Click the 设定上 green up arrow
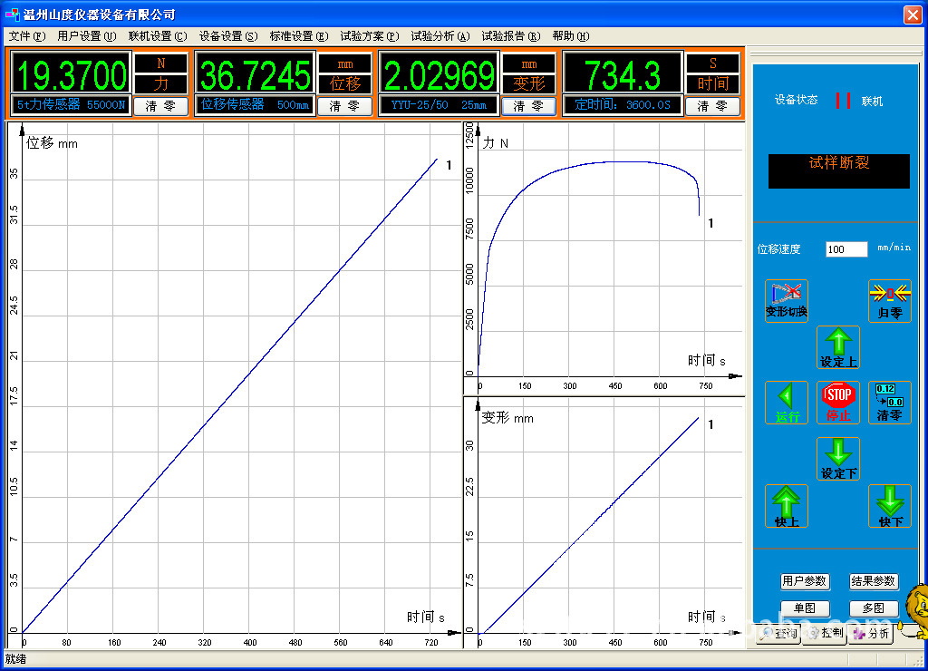The width and height of the screenshot is (928, 671). 838,346
